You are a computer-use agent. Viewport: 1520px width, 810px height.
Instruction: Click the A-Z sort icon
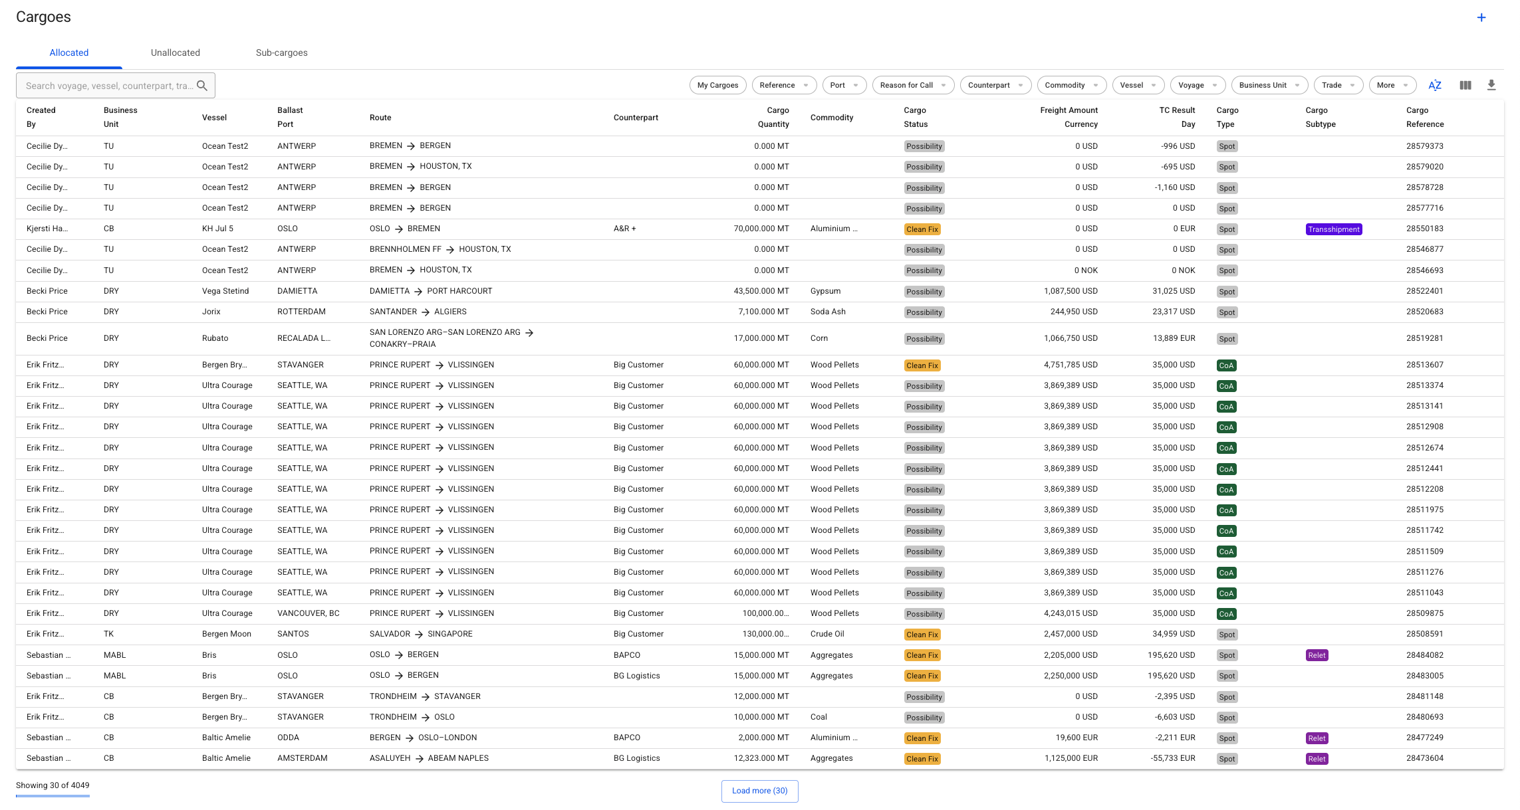(1434, 85)
